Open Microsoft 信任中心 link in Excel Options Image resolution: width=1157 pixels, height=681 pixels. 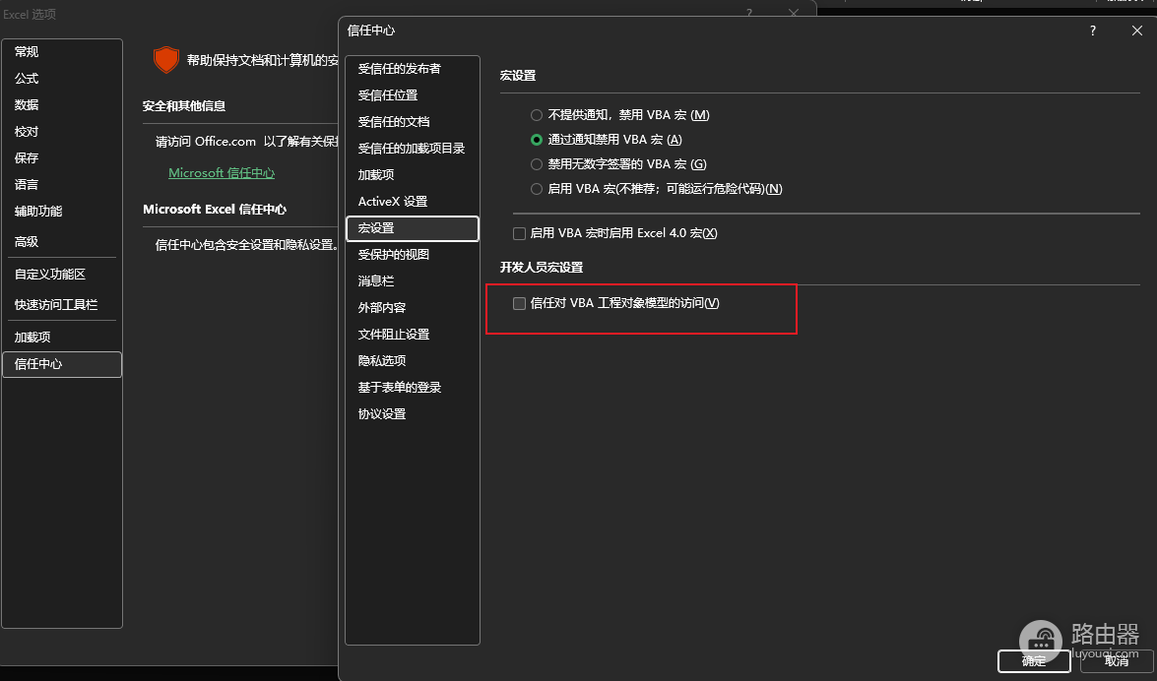pyautogui.click(x=222, y=172)
